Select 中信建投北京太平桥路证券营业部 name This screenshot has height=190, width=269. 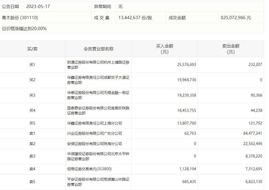tap(98, 156)
